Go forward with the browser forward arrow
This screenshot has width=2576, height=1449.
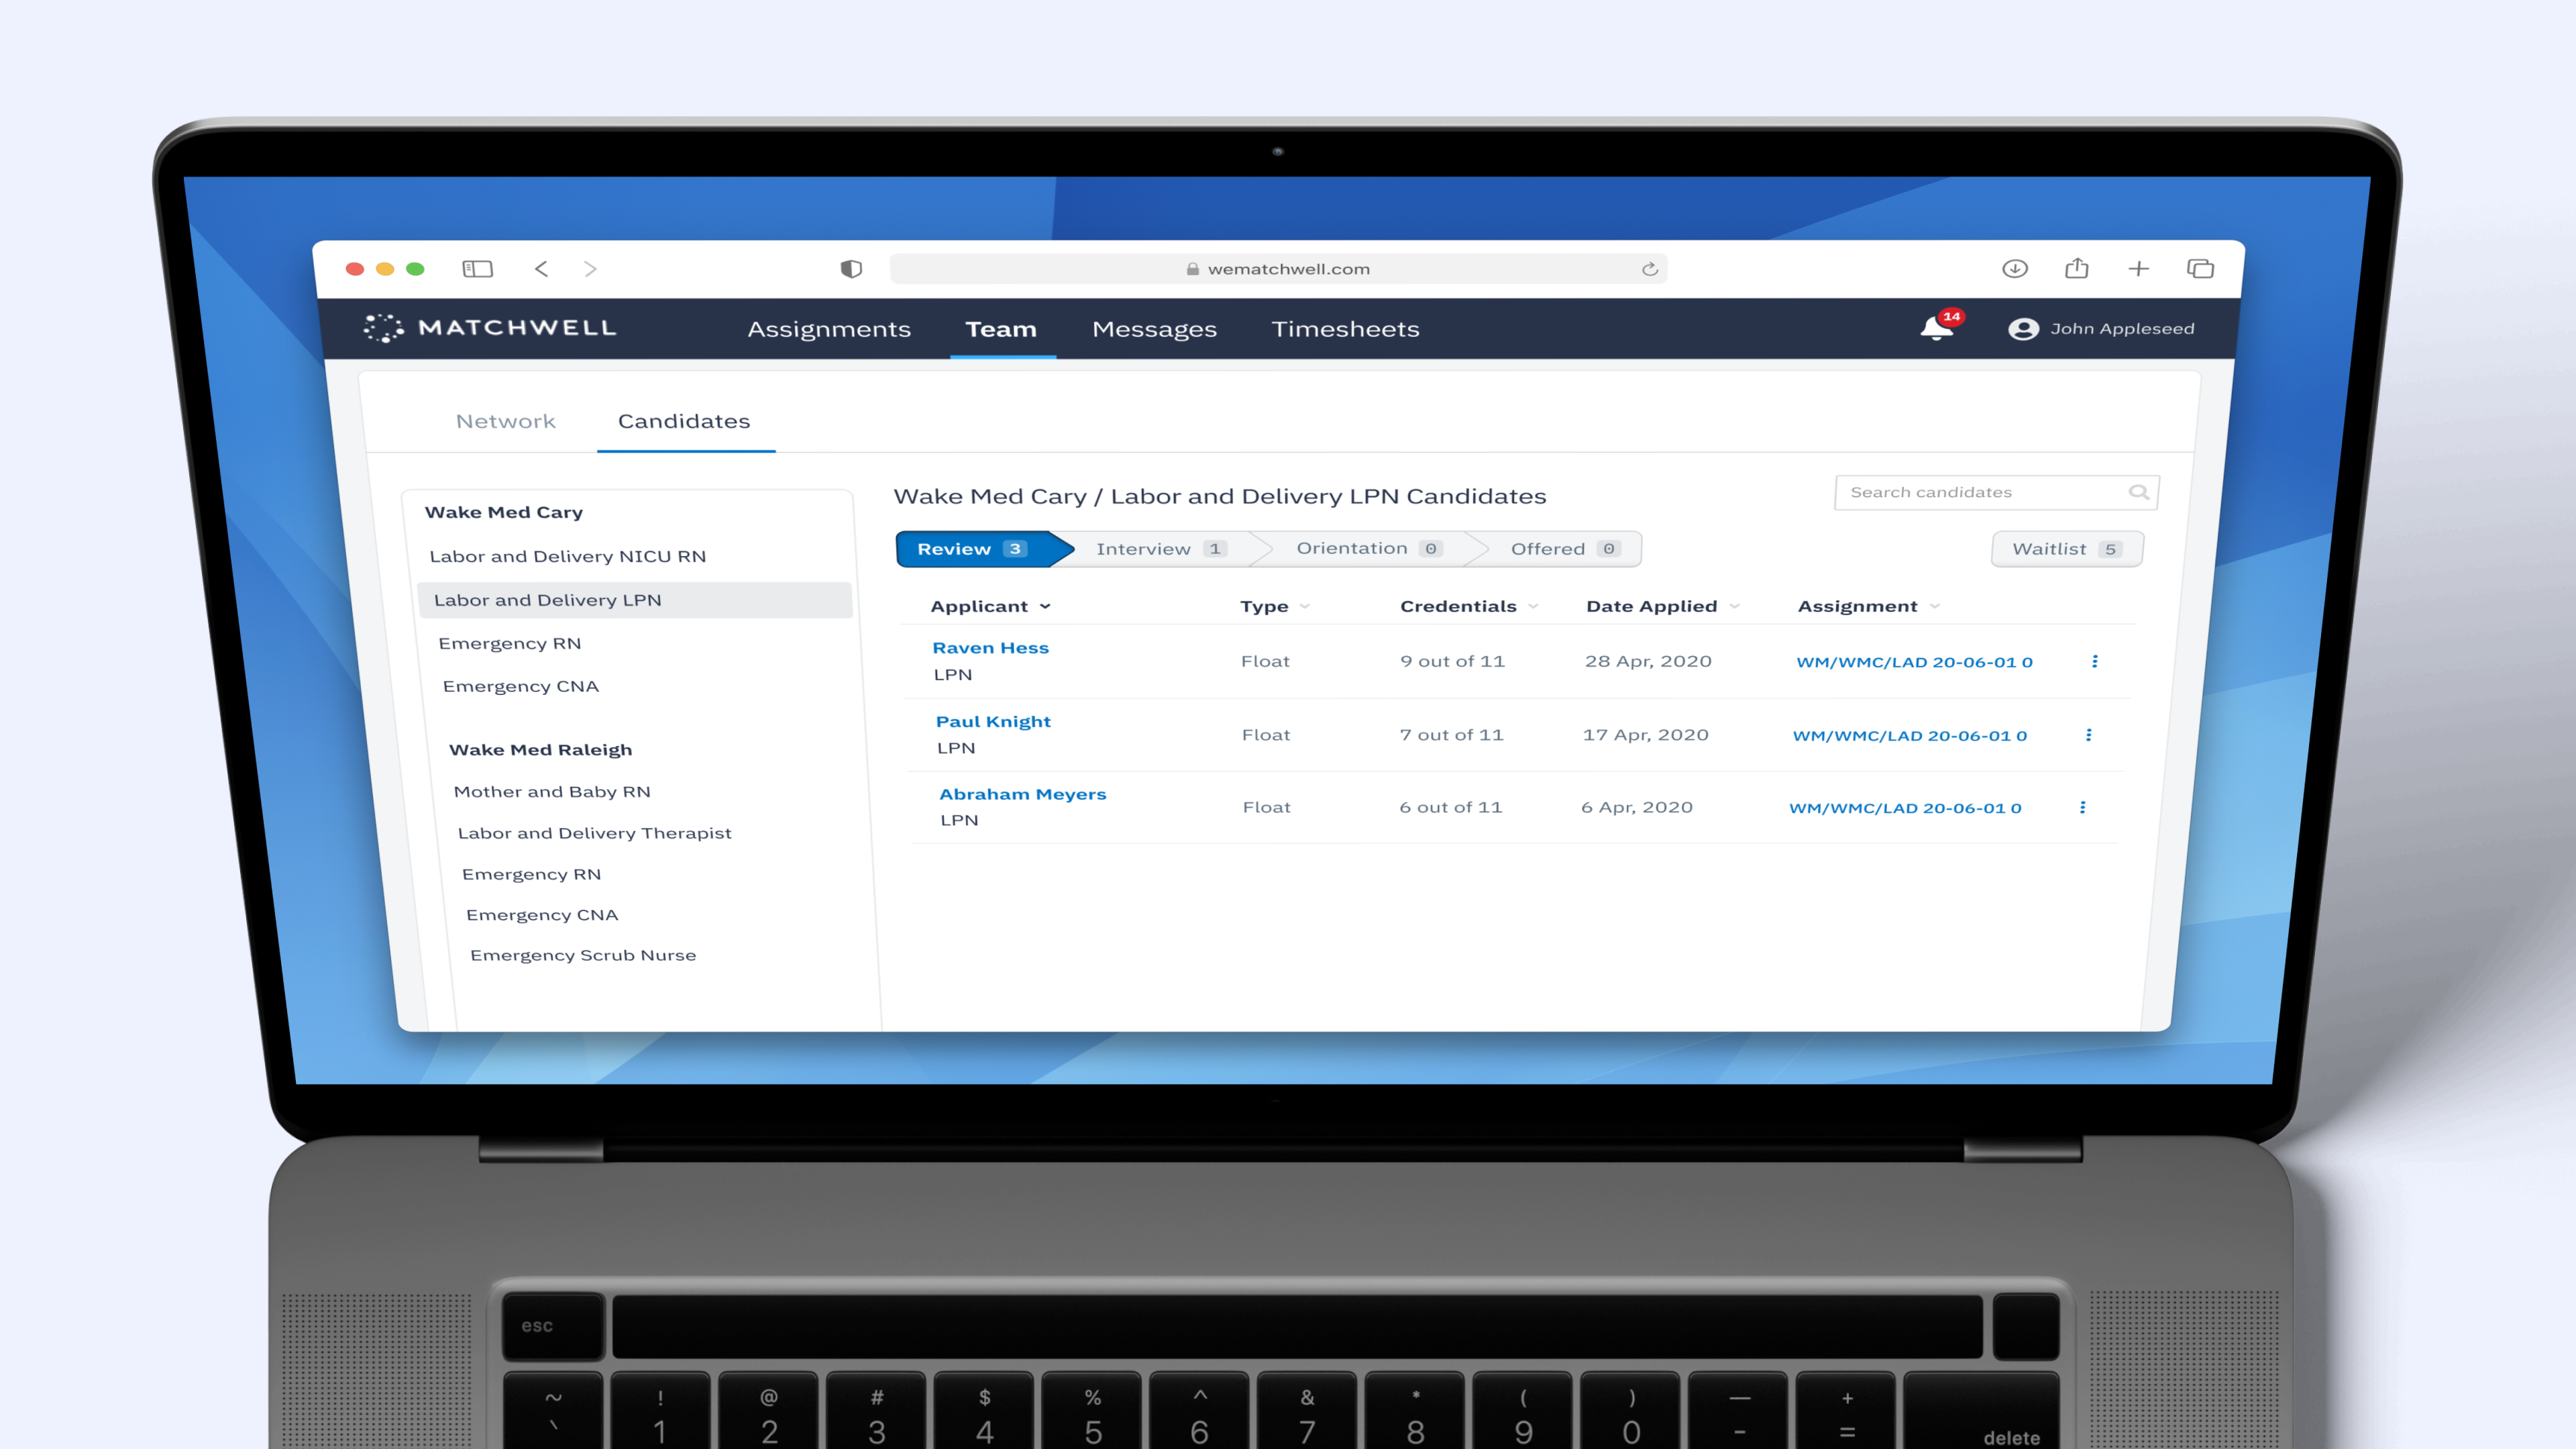590,269
